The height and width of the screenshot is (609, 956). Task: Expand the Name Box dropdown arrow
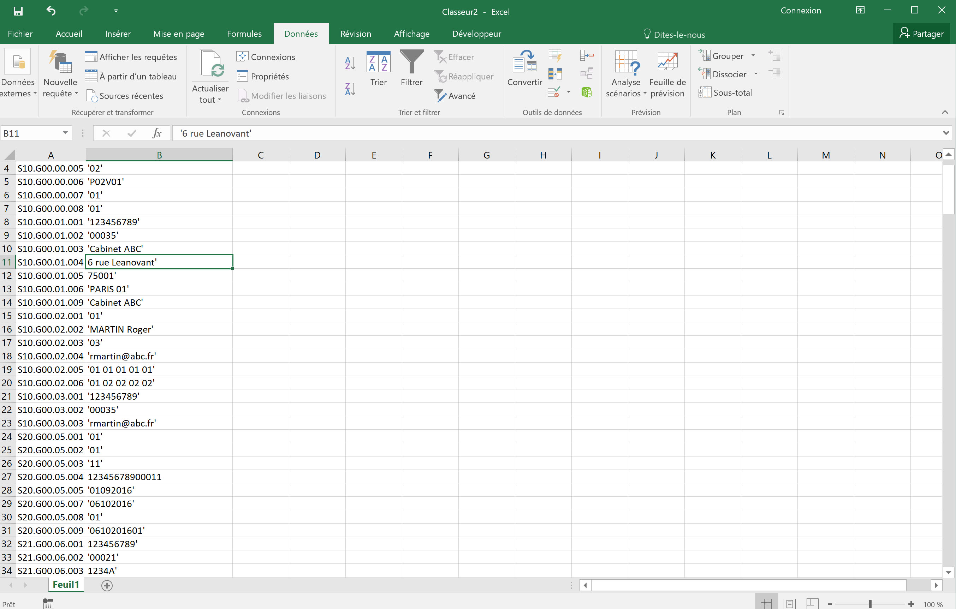[x=65, y=133]
